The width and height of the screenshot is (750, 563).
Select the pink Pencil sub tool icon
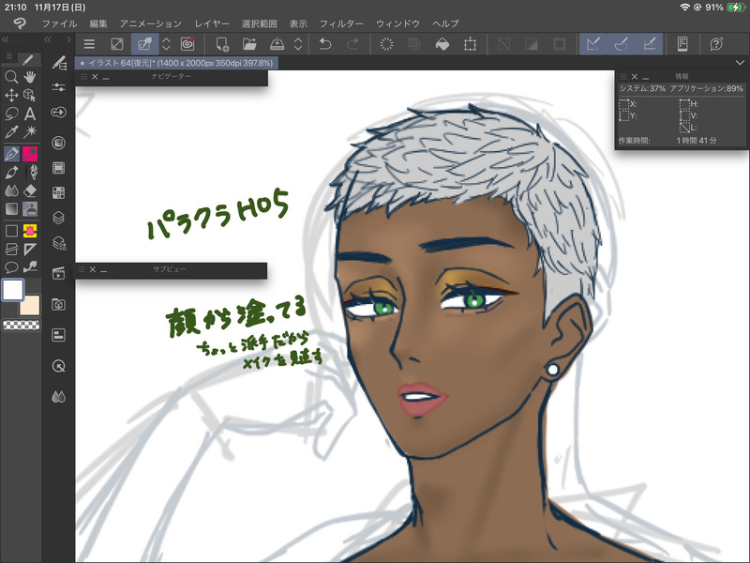pos(30,154)
